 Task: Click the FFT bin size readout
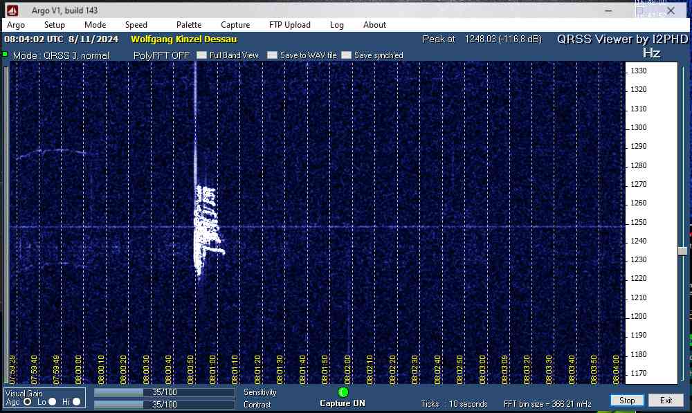point(547,404)
